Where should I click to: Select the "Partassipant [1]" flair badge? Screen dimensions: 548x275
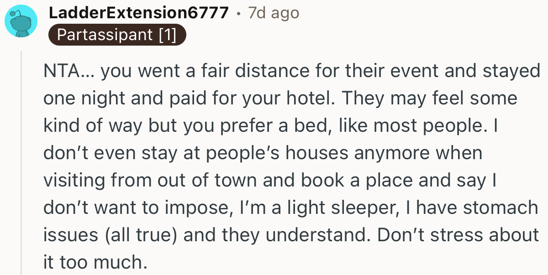point(117,34)
